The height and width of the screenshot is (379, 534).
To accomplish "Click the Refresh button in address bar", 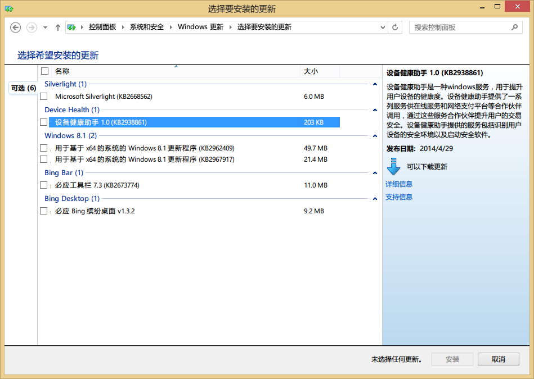I will pyautogui.click(x=395, y=27).
